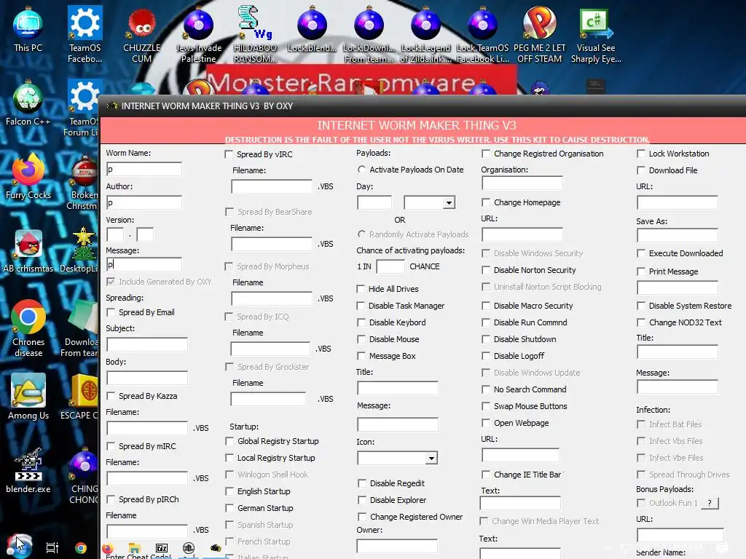Open HILDABOO RANSOM script icon on desktop

coord(255,34)
